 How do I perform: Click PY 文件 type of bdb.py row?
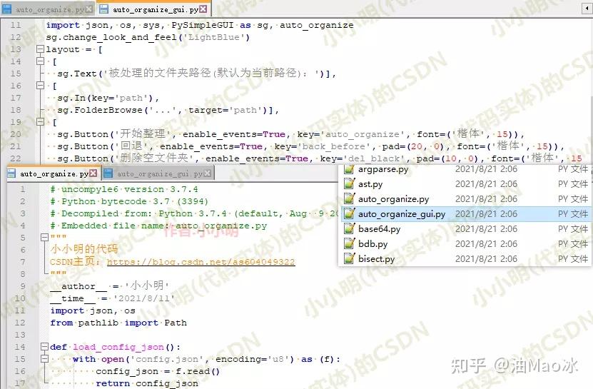pyautogui.click(x=573, y=243)
